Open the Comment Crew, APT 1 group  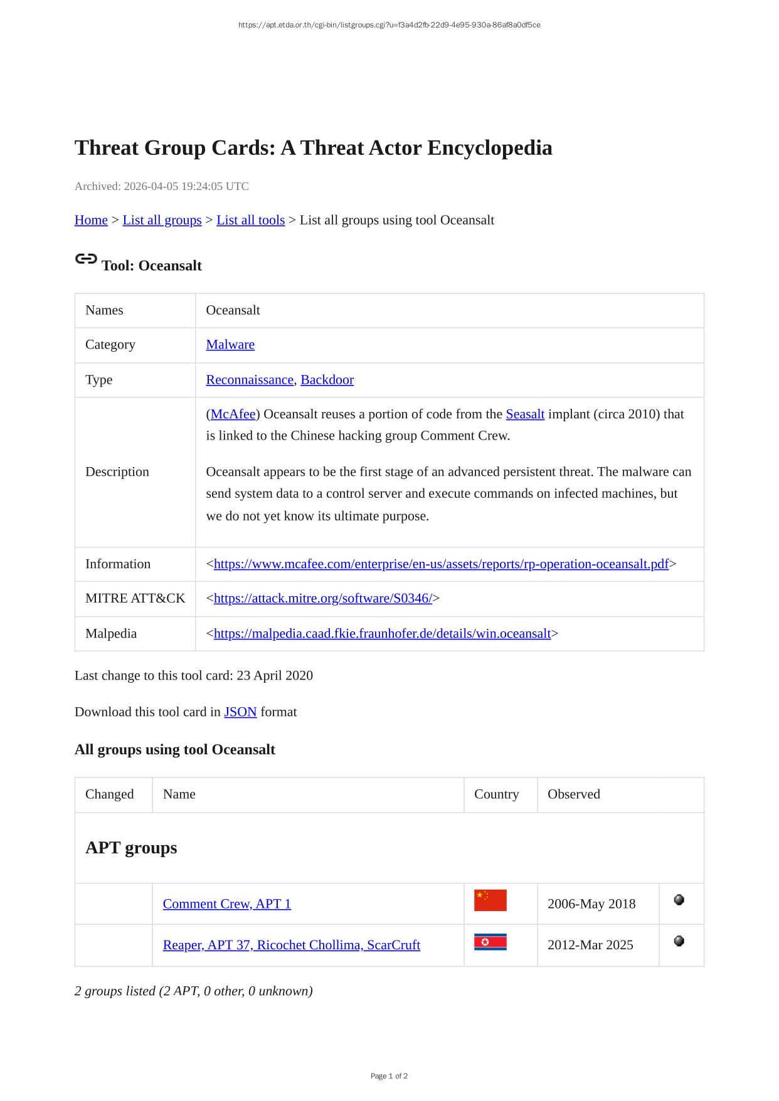[x=227, y=904]
